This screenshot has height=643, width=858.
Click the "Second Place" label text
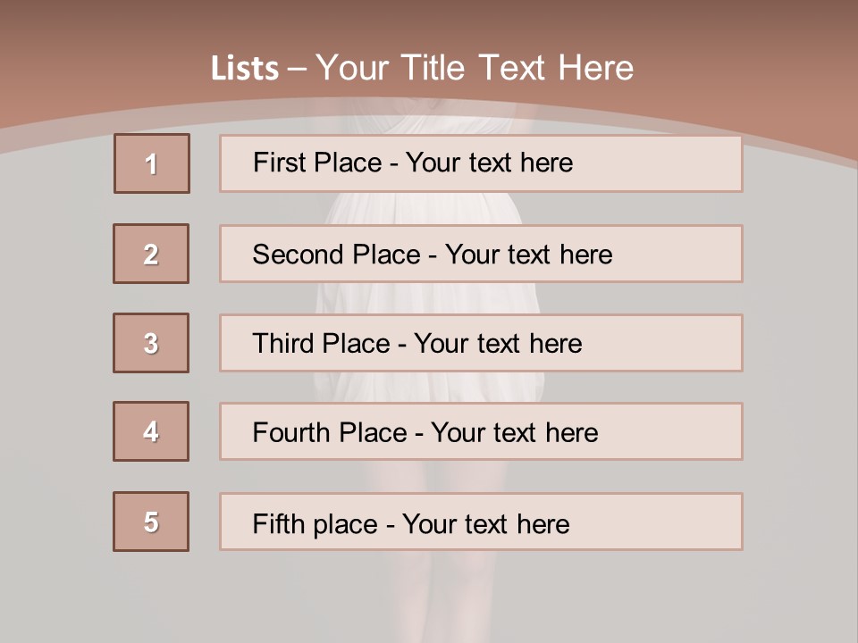coord(336,255)
